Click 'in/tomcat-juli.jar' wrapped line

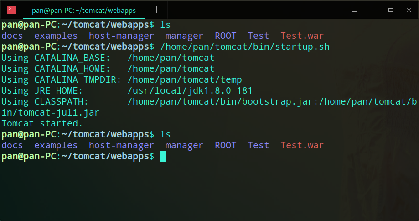pos(51,113)
